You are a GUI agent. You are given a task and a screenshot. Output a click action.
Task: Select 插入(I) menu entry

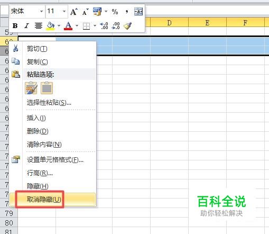point(53,118)
